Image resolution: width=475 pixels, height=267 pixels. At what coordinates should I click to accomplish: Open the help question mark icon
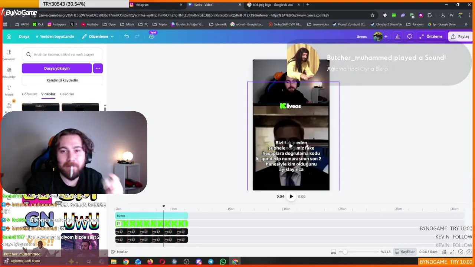pyautogui.click(x=469, y=252)
